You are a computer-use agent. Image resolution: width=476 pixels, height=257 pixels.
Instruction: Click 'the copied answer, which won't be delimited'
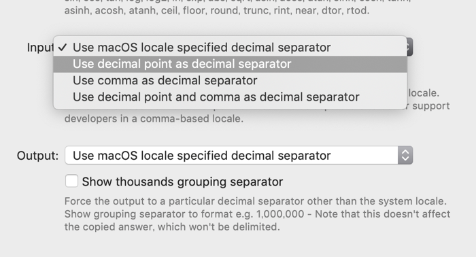point(172,227)
